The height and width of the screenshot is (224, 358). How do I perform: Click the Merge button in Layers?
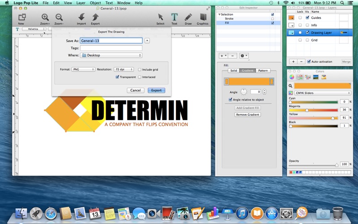(x=346, y=62)
